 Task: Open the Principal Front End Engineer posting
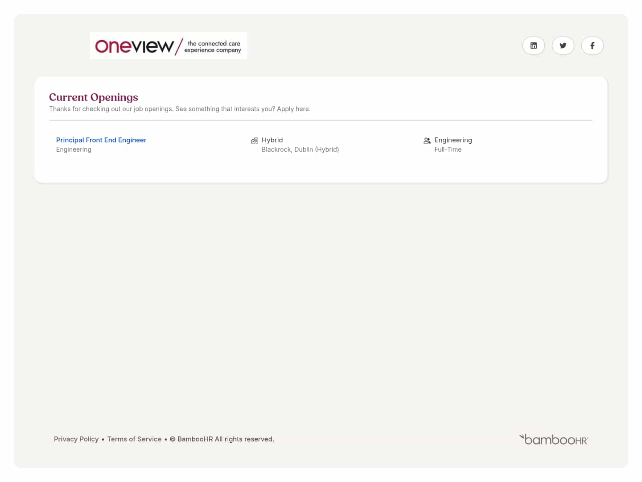click(101, 140)
